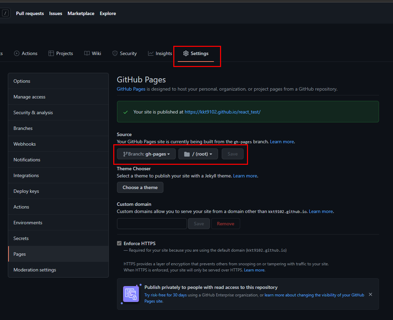Open the Actions tab play icon
This screenshot has width=393, height=320.
16,53
